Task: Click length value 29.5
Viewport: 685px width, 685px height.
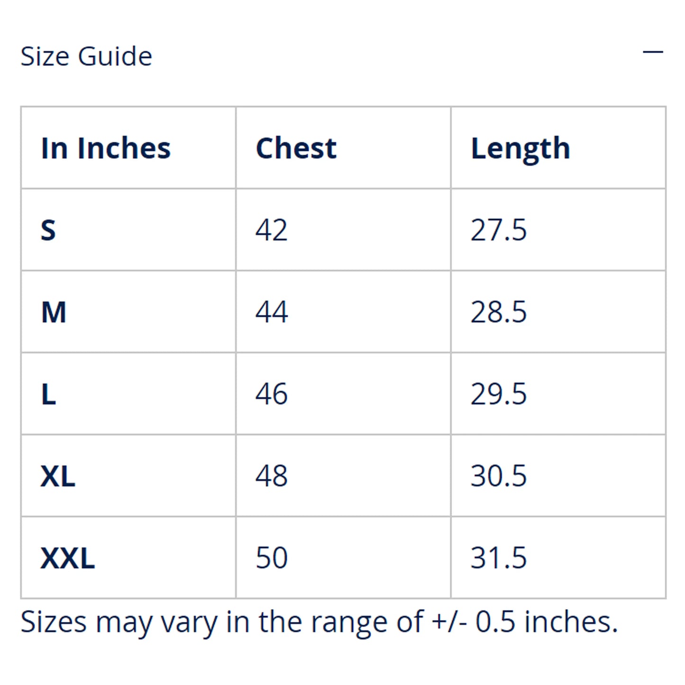Action: coord(498,394)
